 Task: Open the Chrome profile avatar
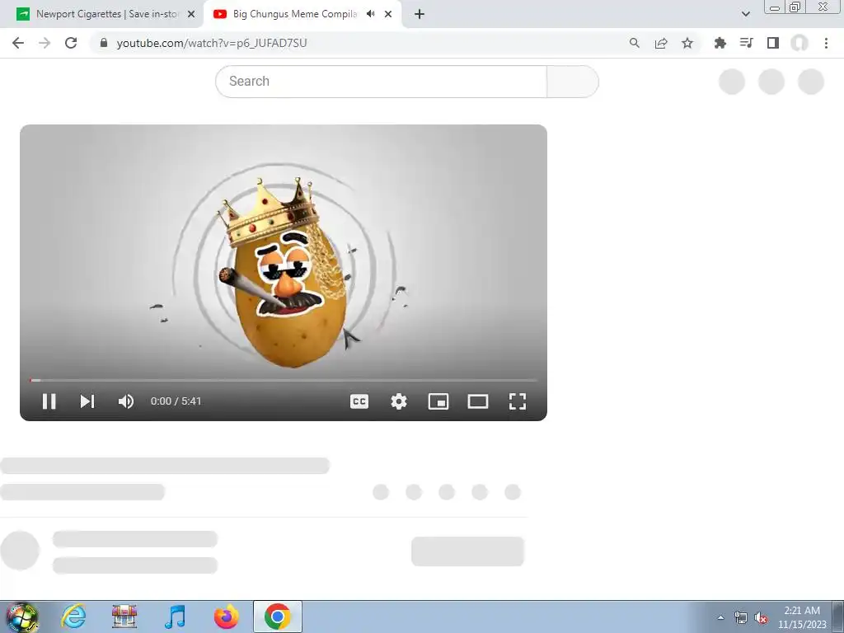coord(799,43)
